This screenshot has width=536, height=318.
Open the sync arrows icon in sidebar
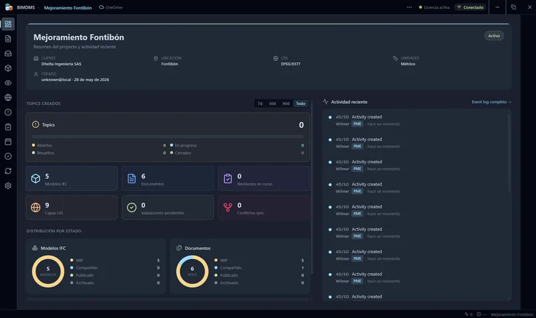coord(8,171)
